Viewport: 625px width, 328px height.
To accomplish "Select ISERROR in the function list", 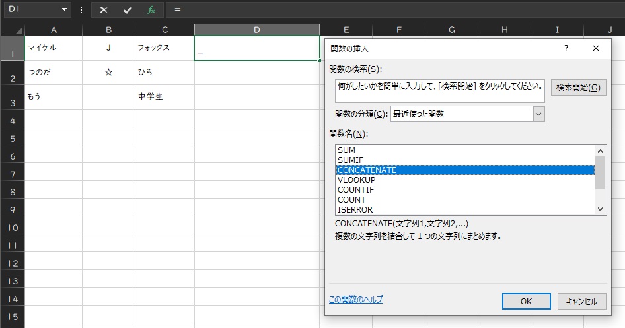I will (x=465, y=210).
